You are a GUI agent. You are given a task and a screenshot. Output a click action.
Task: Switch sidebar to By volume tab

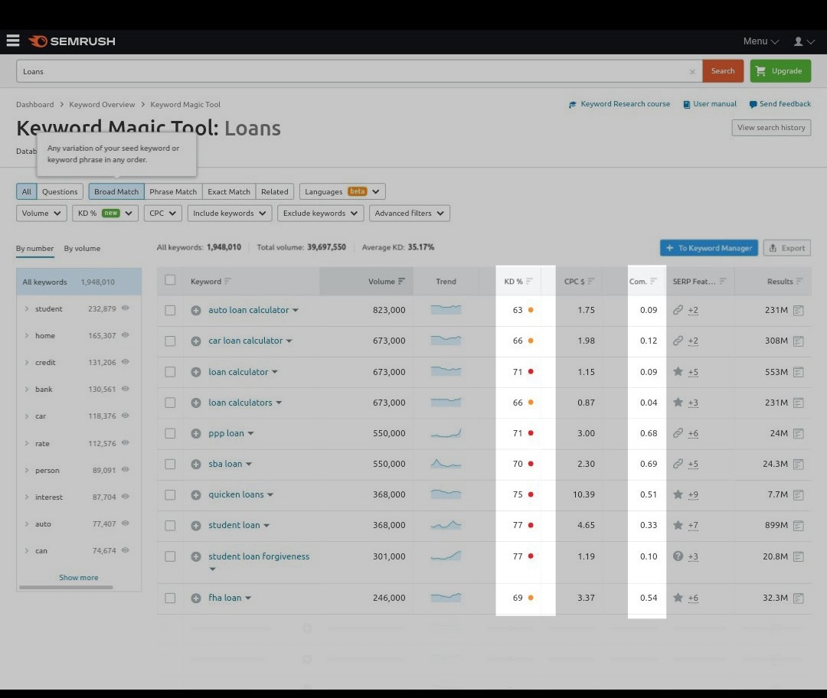point(82,248)
